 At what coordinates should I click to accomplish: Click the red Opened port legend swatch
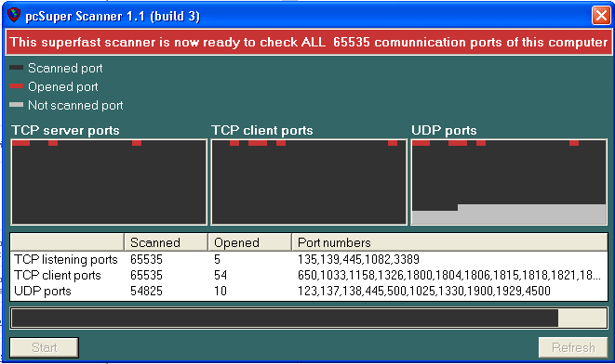coord(16,86)
